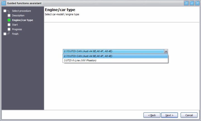Click the Finish step square marker
The height and width of the screenshot is (121, 201).
[5, 34]
